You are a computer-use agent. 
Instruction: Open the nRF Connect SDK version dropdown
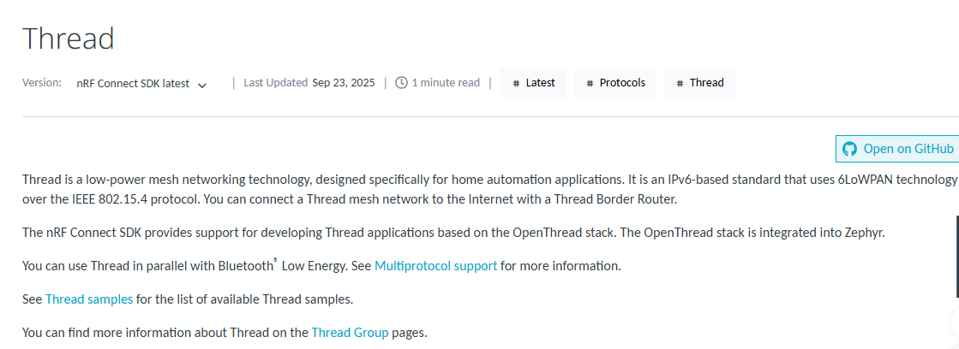click(142, 84)
